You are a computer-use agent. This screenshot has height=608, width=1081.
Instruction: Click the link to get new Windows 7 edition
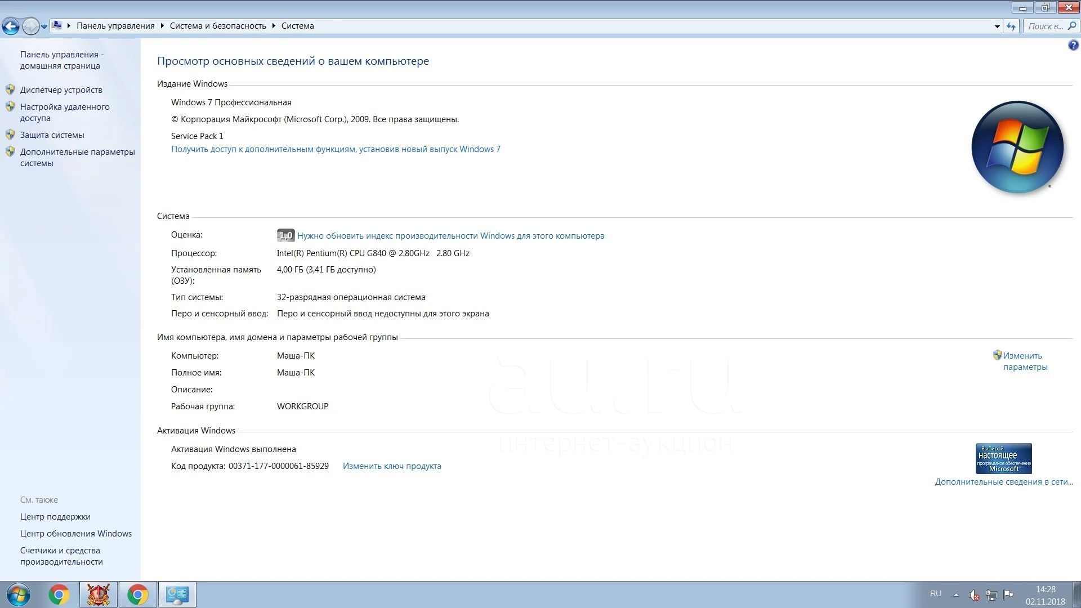pyautogui.click(x=336, y=149)
